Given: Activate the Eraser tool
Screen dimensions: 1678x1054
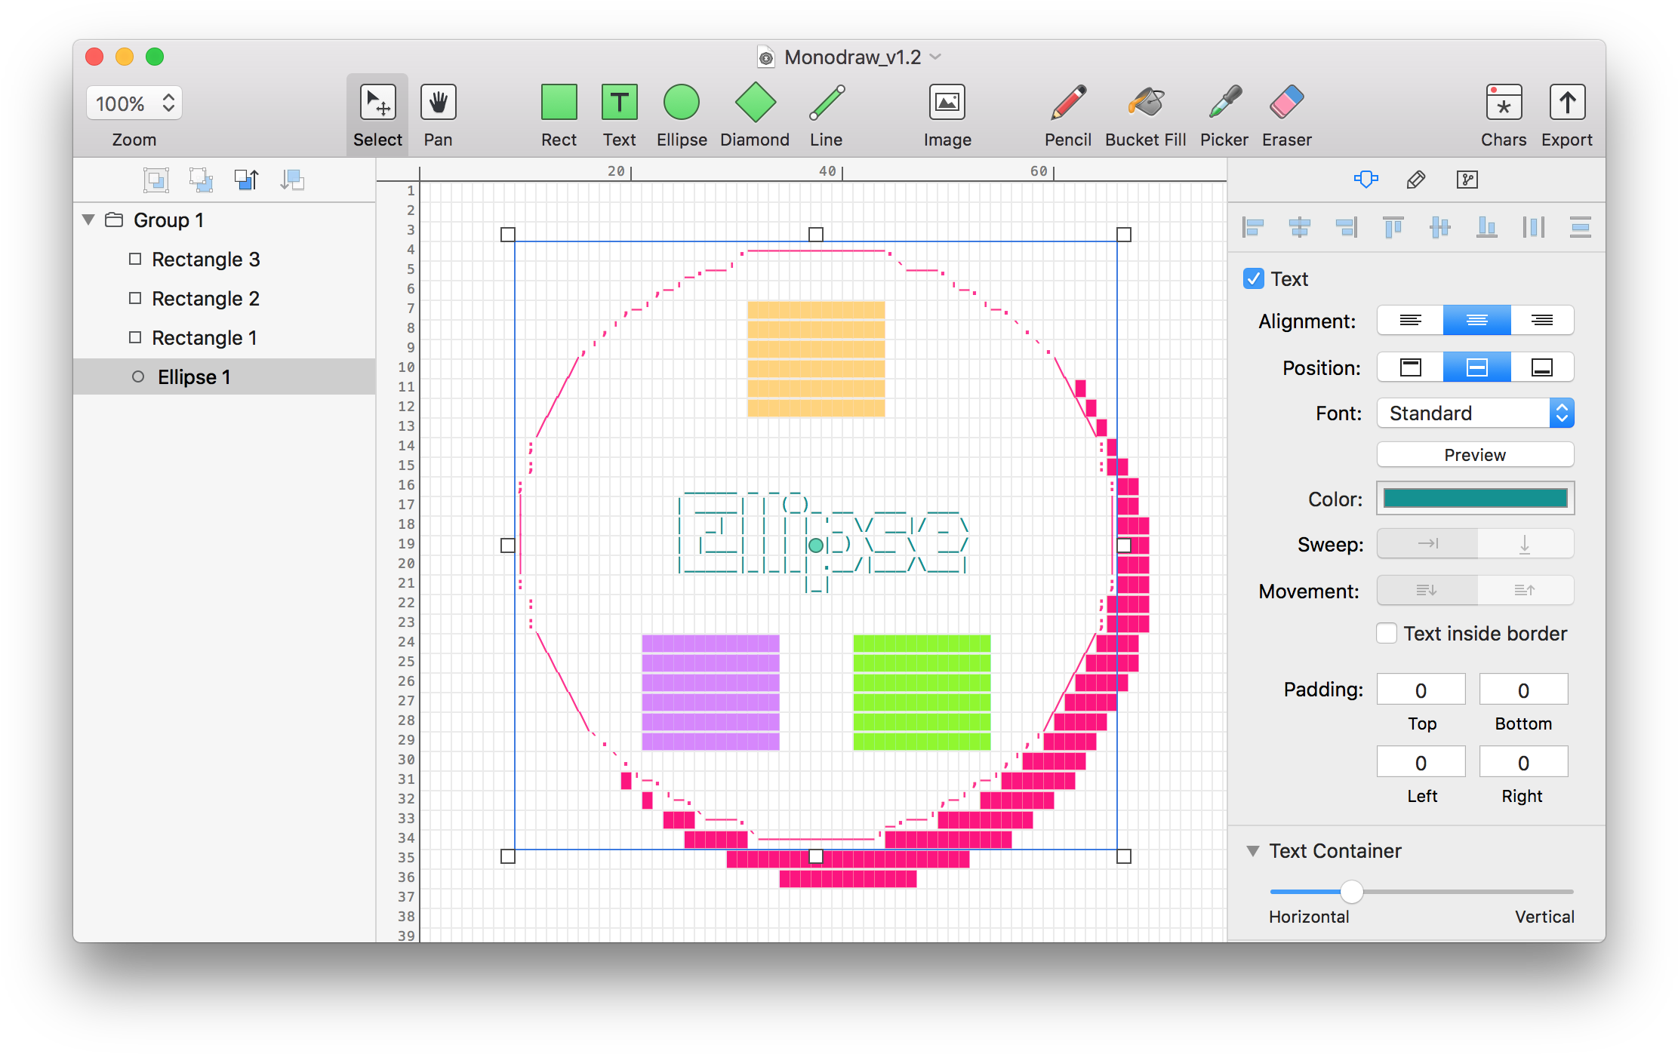Looking at the screenshot, I should coord(1286,103).
